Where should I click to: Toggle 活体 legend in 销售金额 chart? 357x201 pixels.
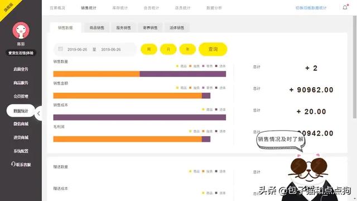(220, 88)
